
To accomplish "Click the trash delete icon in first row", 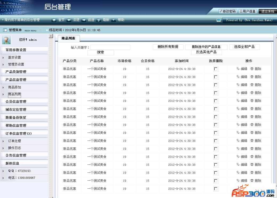I will 252,69.
